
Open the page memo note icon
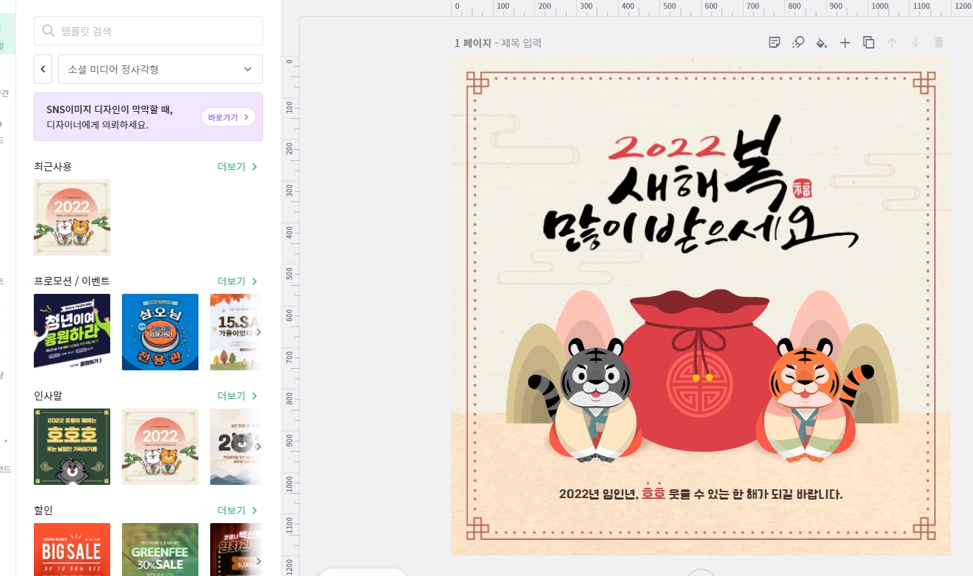point(775,43)
